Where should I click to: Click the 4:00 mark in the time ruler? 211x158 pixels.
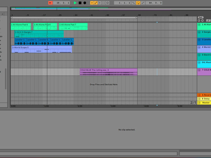point(146,106)
